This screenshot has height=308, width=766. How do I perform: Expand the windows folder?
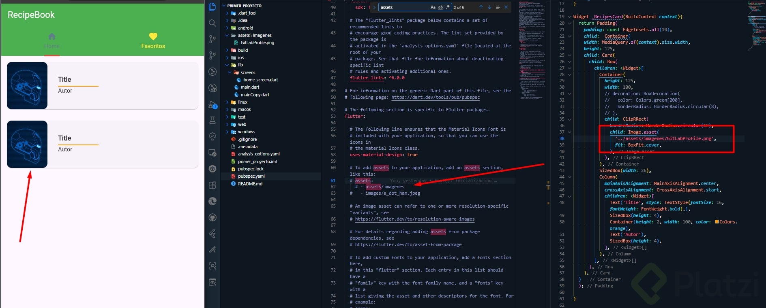227,132
